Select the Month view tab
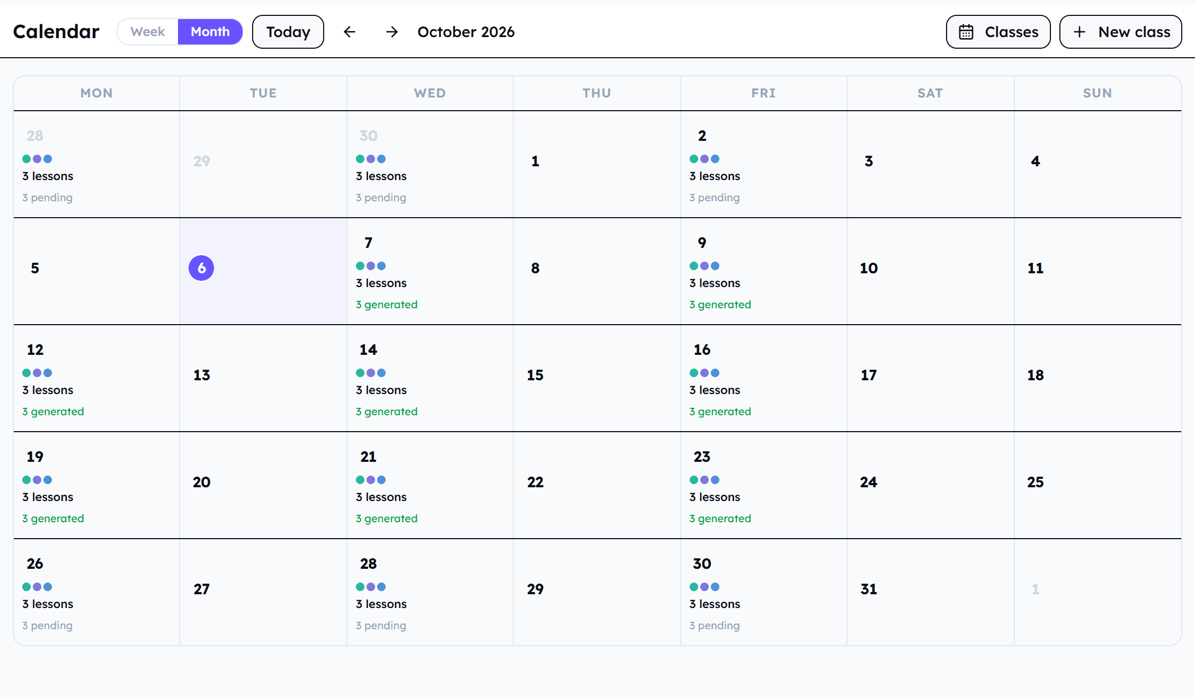Image resolution: width=1195 pixels, height=697 pixels. point(210,32)
